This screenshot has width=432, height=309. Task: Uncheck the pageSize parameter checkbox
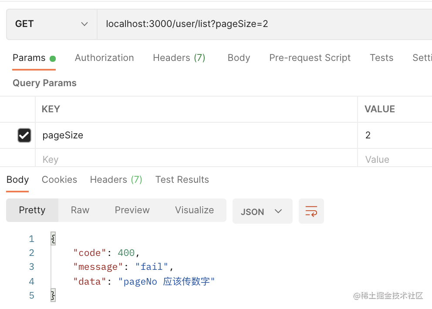(24, 135)
